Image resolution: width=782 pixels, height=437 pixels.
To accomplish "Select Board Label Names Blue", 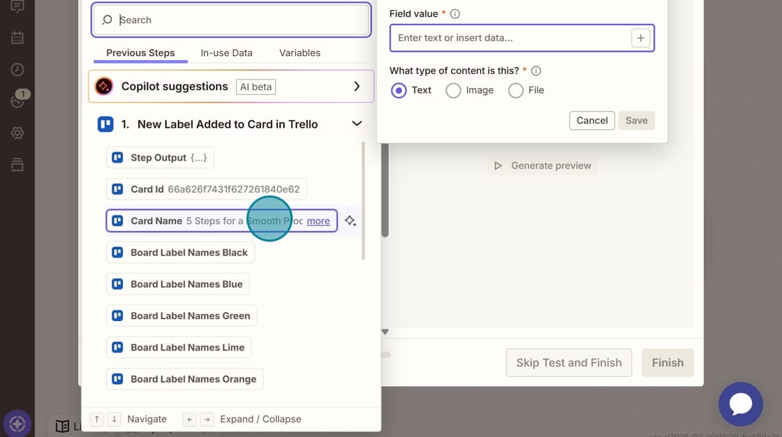I will pos(178,284).
